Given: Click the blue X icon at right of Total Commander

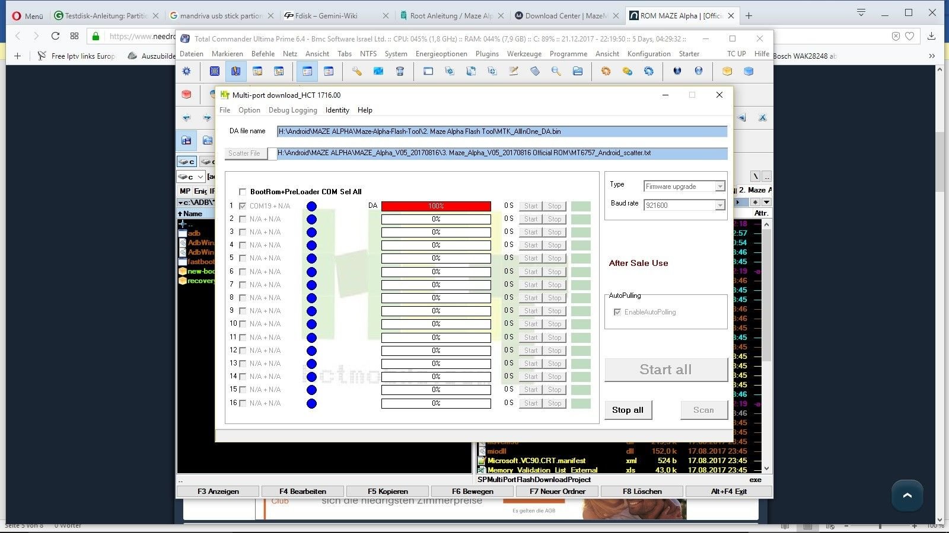Looking at the screenshot, I should point(762,117).
